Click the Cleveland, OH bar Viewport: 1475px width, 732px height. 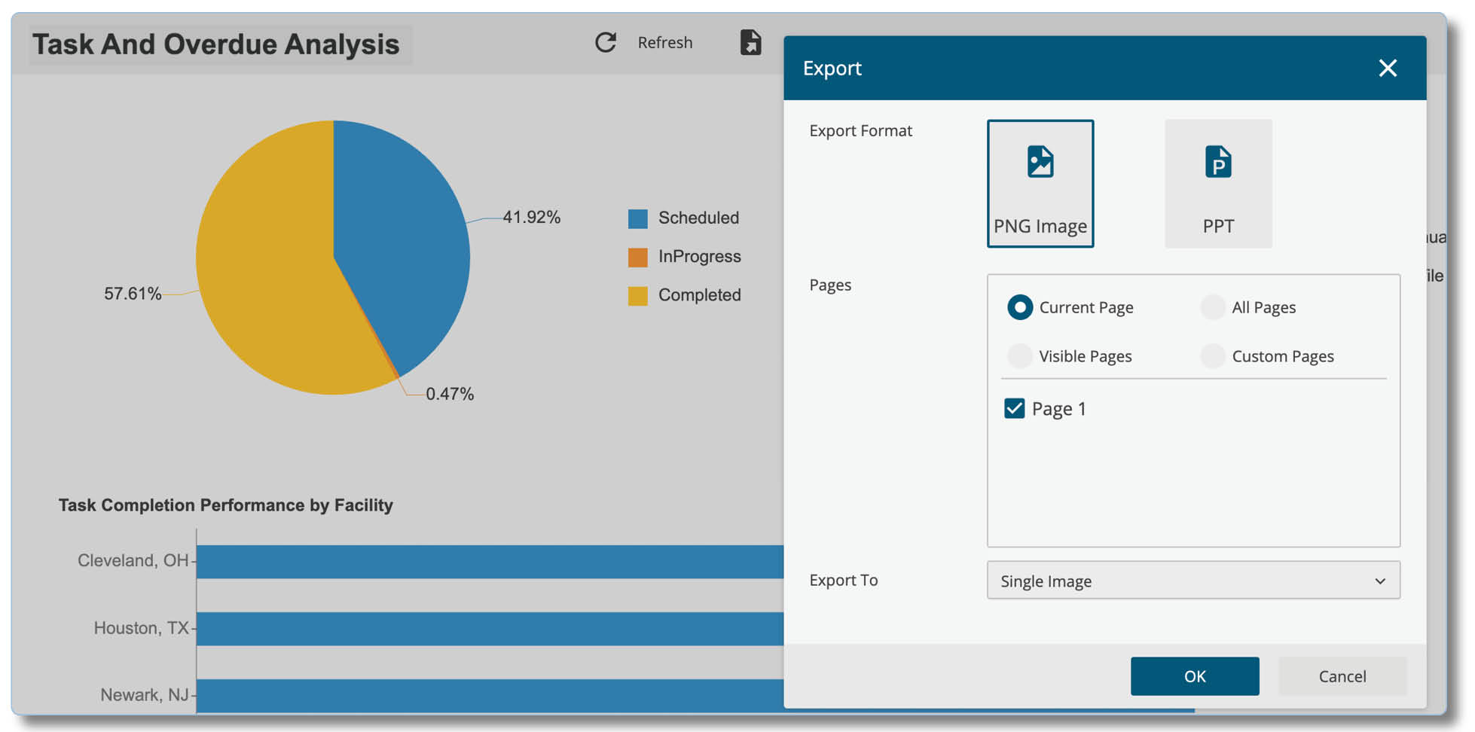point(490,562)
